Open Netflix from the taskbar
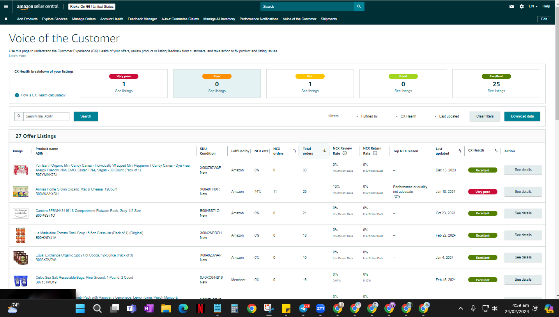This screenshot has width=559, height=317. pyautogui.click(x=200, y=308)
